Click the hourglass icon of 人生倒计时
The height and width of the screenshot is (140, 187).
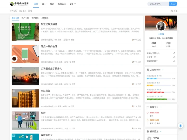point(148,70)
